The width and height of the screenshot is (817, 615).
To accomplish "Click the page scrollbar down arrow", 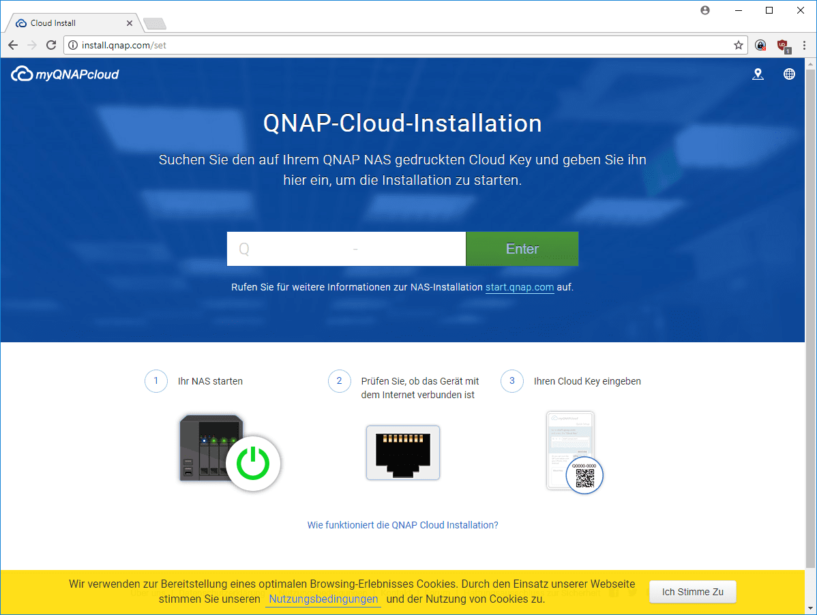I will coord(810,608).
